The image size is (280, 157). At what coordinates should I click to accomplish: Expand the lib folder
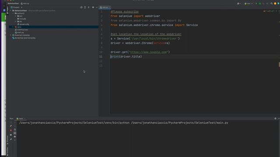click(16, 21)
